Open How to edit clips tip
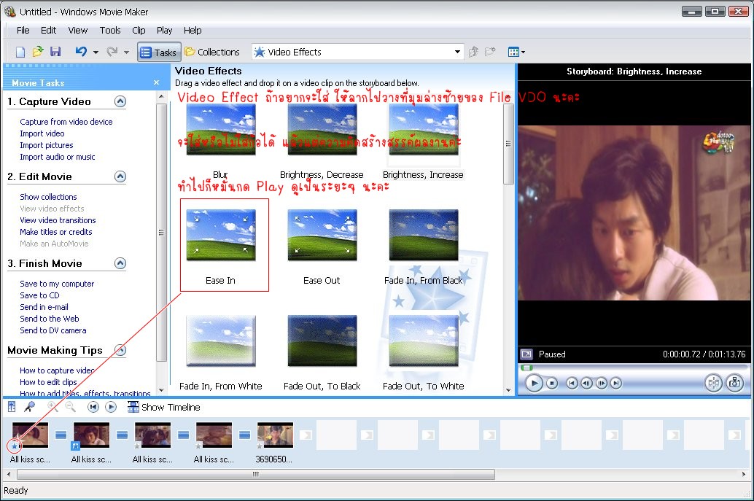 click(x=48, y=382)
